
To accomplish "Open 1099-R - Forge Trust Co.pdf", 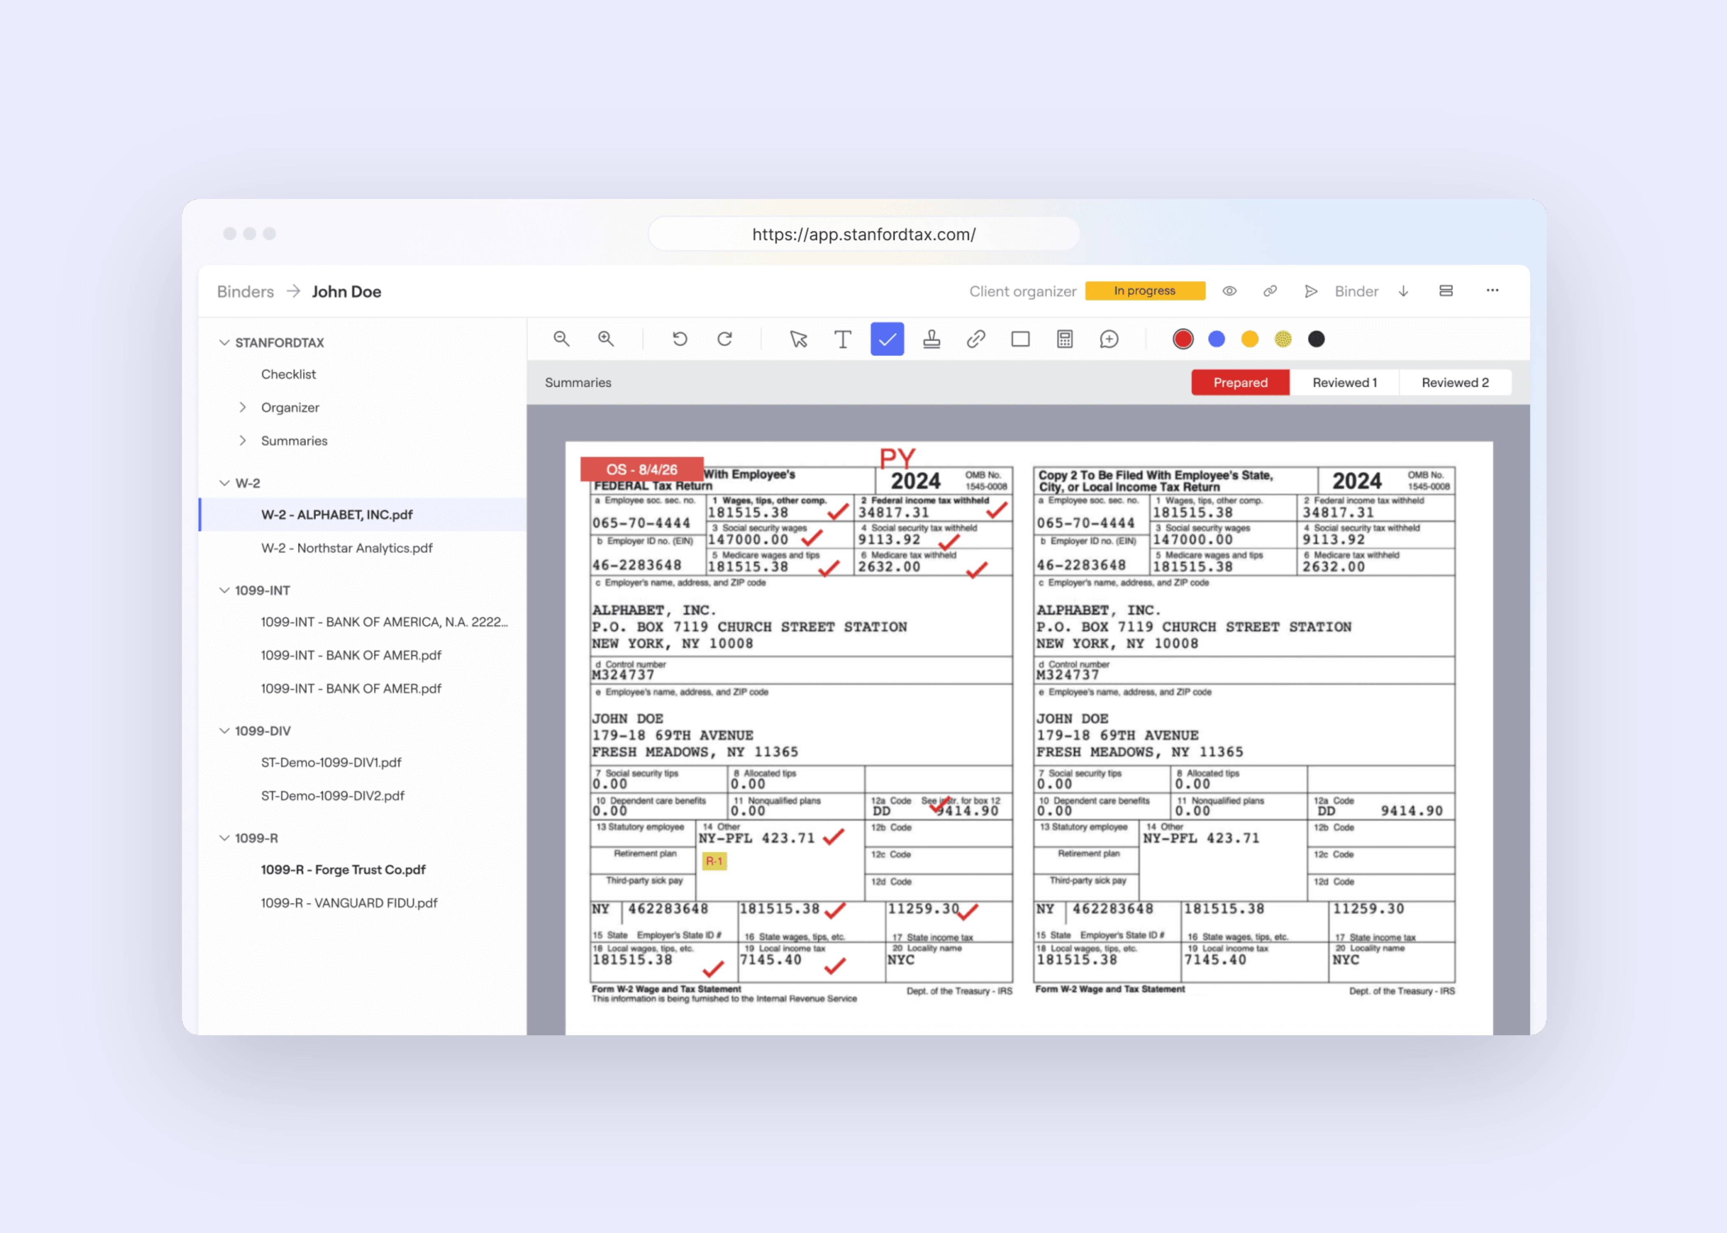I will [343, 870].
